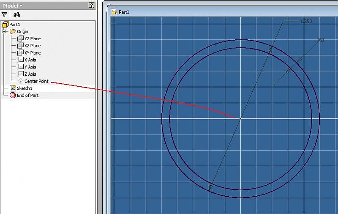Click the filter funnel icon
Image resolution: width=338 pixels, height=214 pixels.
[x=4, y=14]
